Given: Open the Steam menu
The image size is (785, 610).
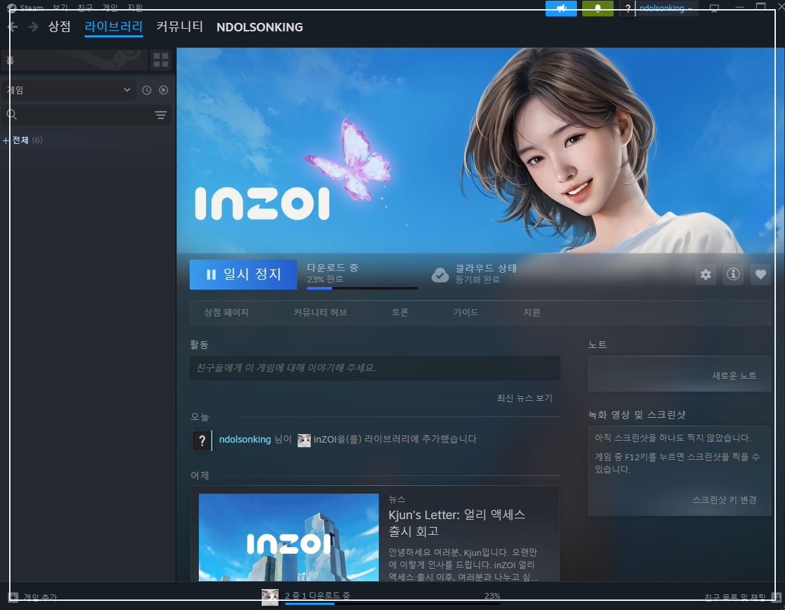Looking at the screenshot, I should point(31,8).
